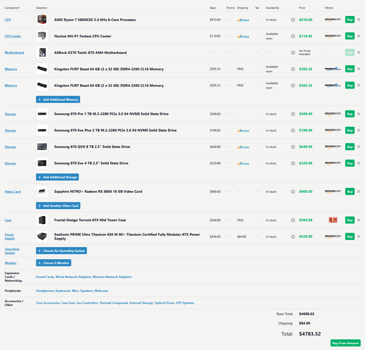This screenshot has height=350, width=365.
Task: Remove Noctua NH-P1 cooler from the list
Action: tap(359, 36)
